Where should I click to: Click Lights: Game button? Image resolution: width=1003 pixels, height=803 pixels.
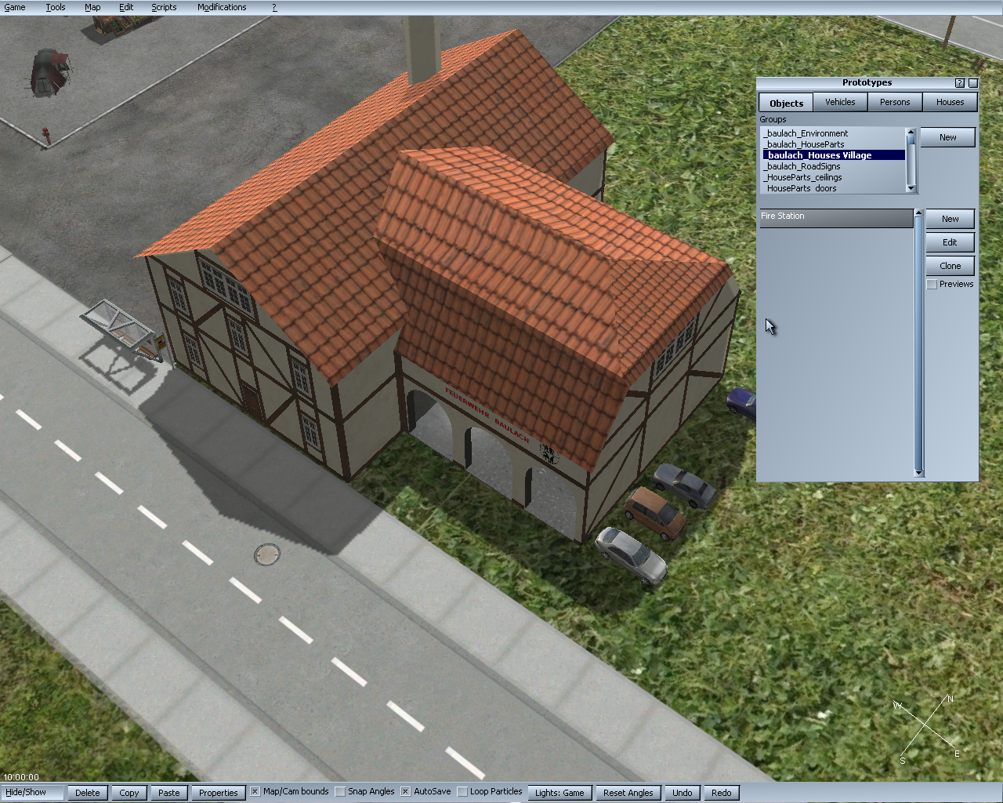point(559,793)
